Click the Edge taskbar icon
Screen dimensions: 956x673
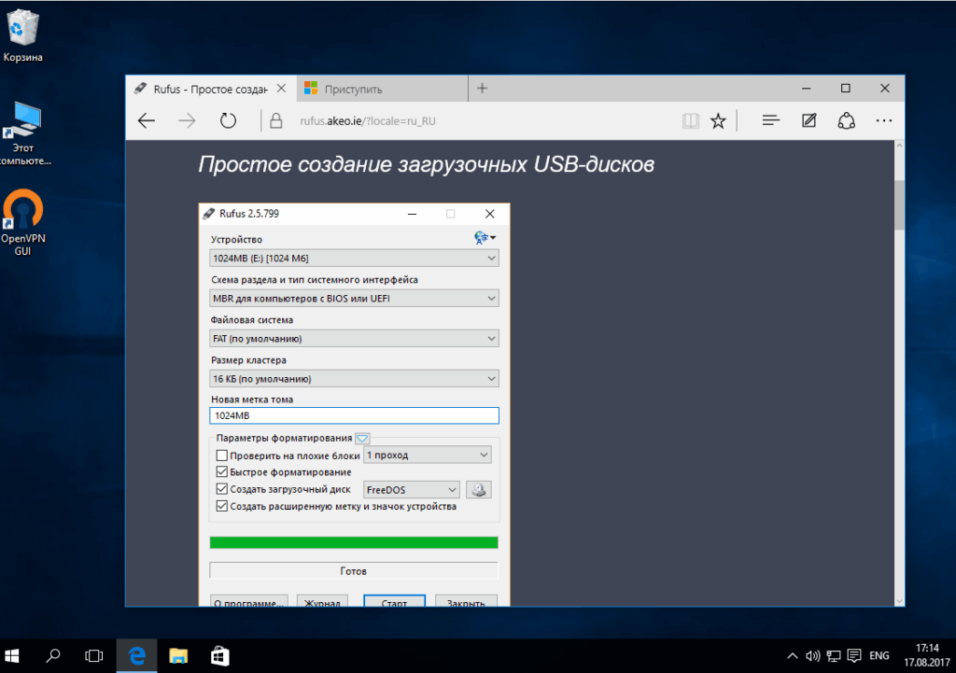click(136, 656)
